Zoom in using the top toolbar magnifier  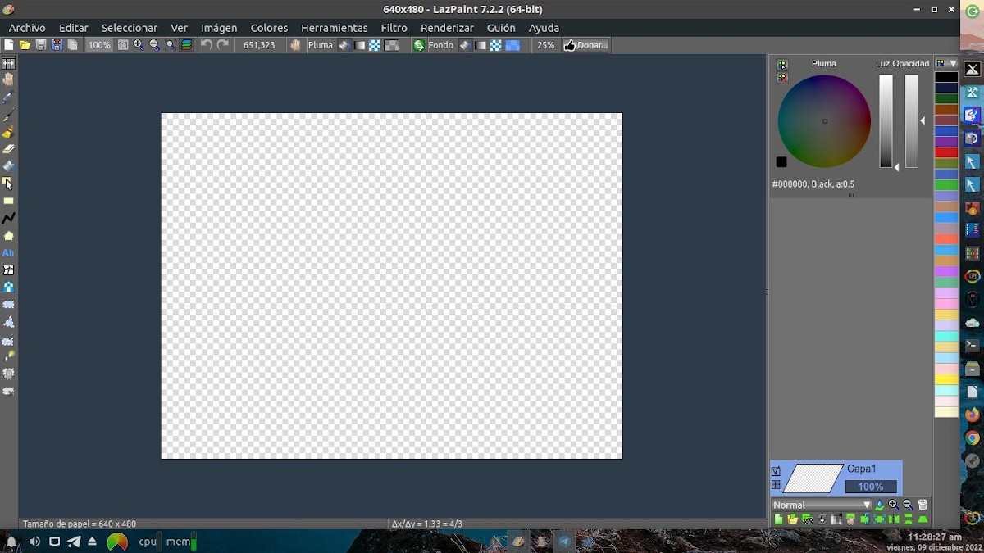coord(139,45)
